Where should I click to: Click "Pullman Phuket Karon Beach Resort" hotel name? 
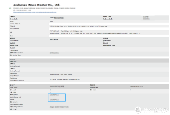point(61,75)
